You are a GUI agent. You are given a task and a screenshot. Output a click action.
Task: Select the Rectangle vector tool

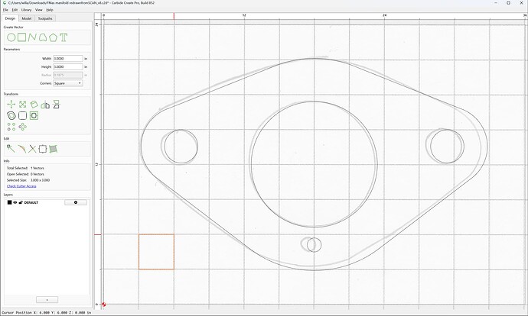point(22,37)
